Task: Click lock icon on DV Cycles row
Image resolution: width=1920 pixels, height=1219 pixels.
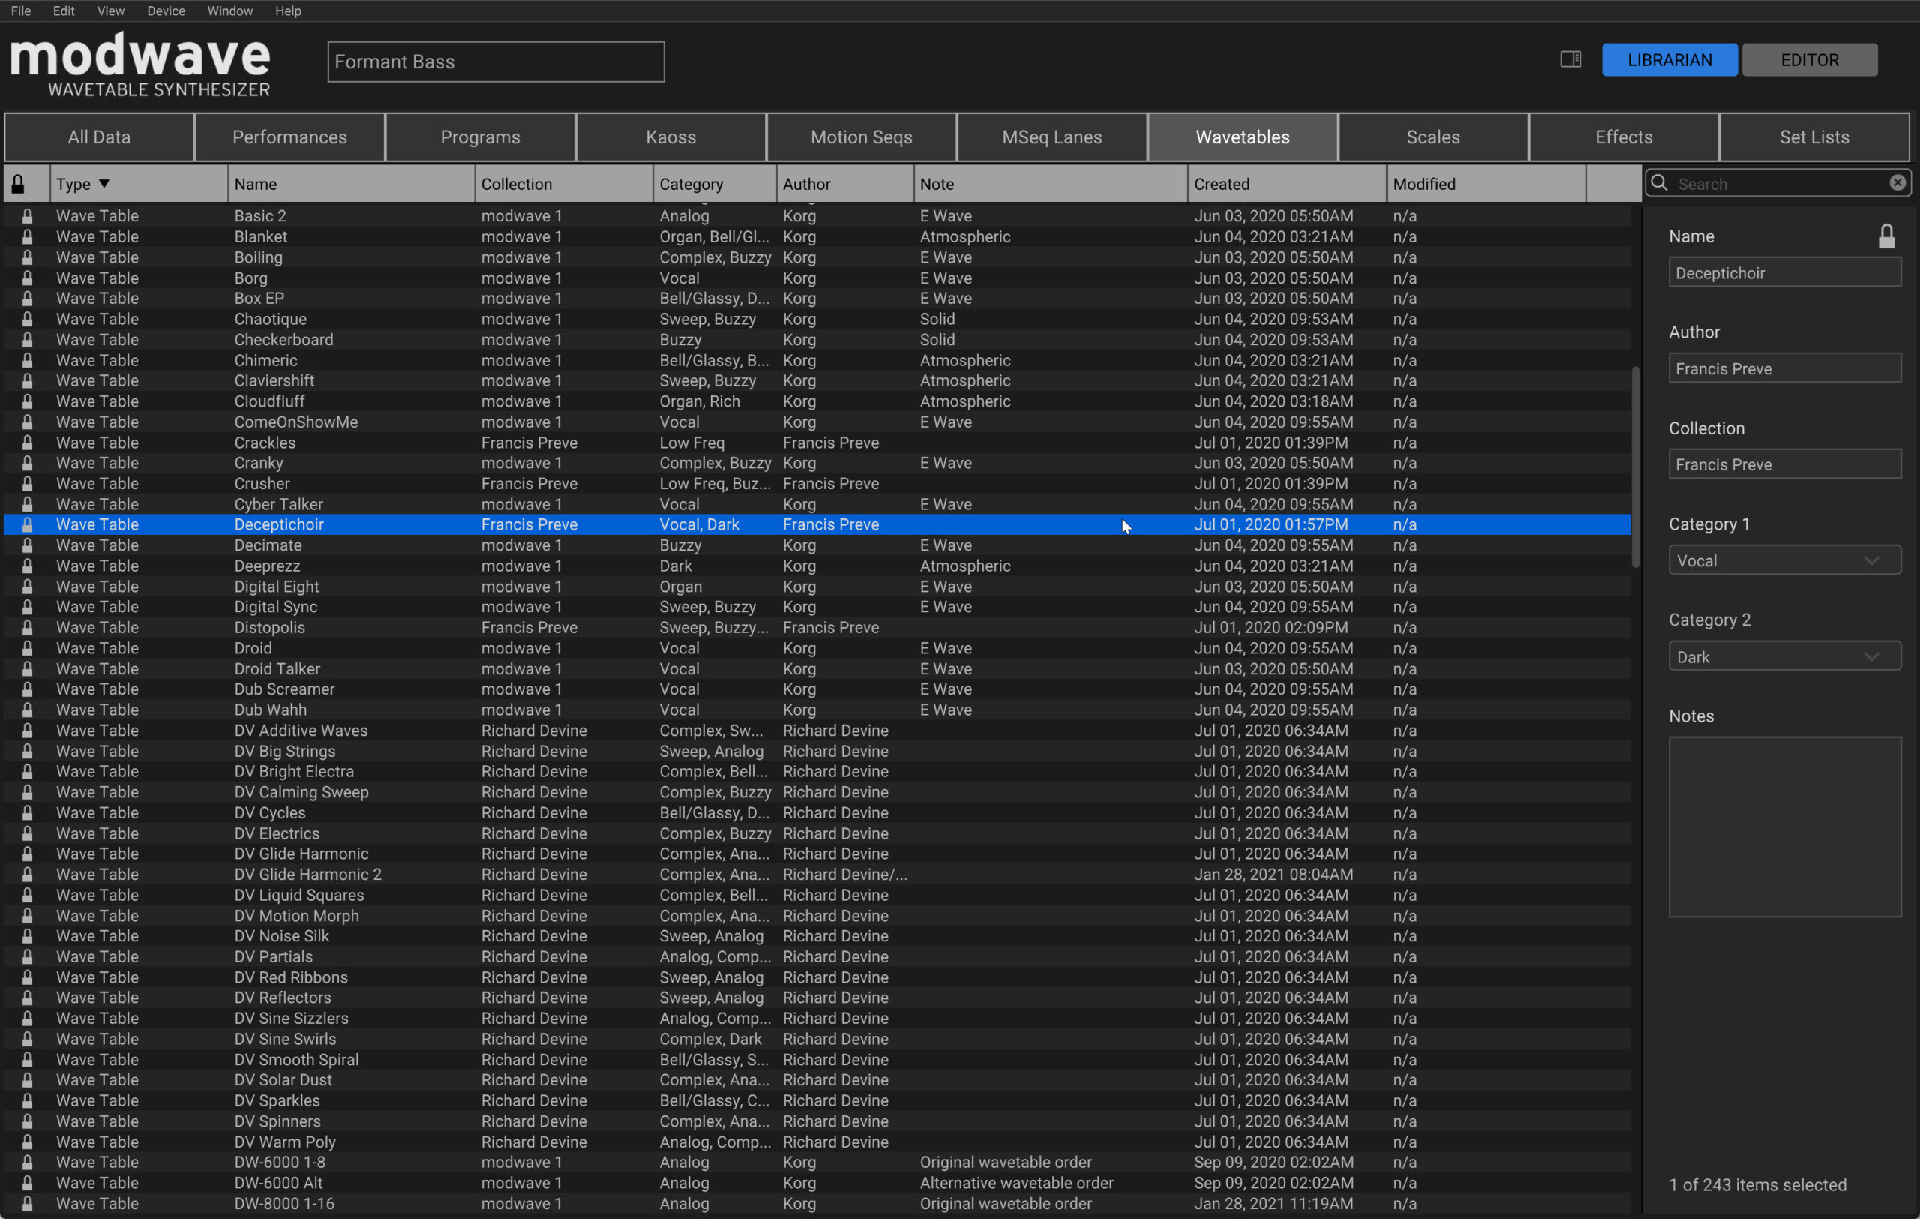Action: (x=27, y=812)
